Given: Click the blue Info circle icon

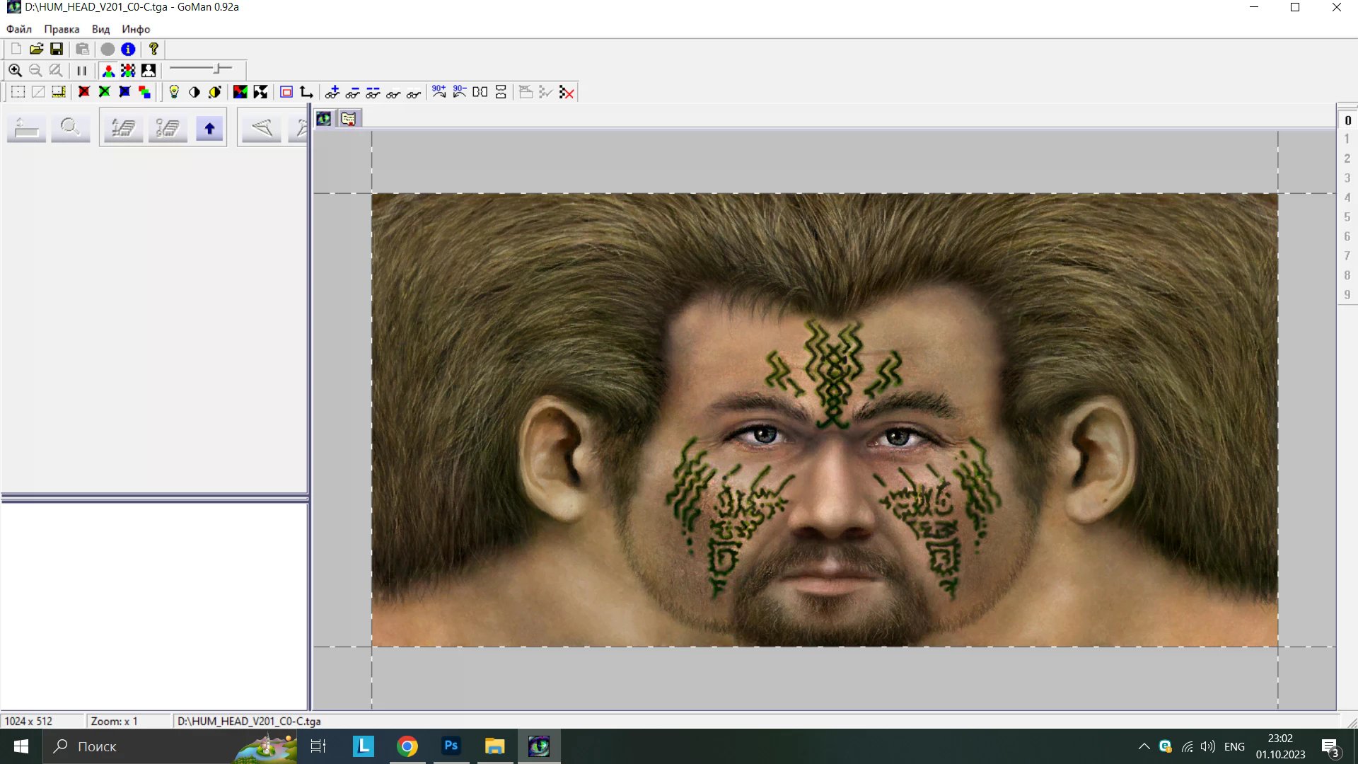Looking at the screenshot, I should pos(128,49).
